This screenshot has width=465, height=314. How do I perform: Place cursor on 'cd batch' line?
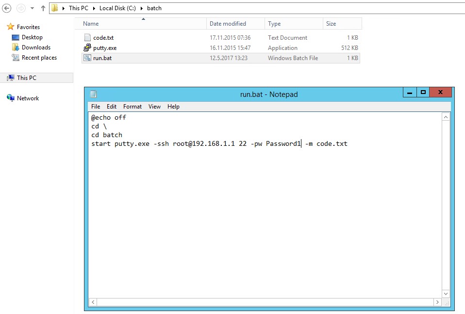point(107,135)
